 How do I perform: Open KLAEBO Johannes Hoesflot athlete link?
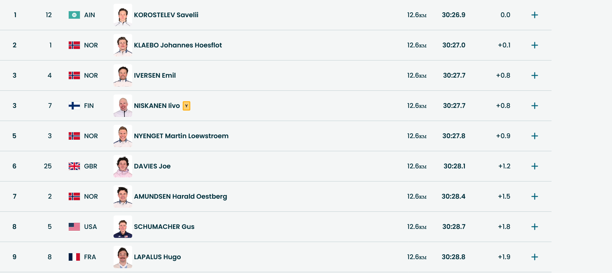178,45
